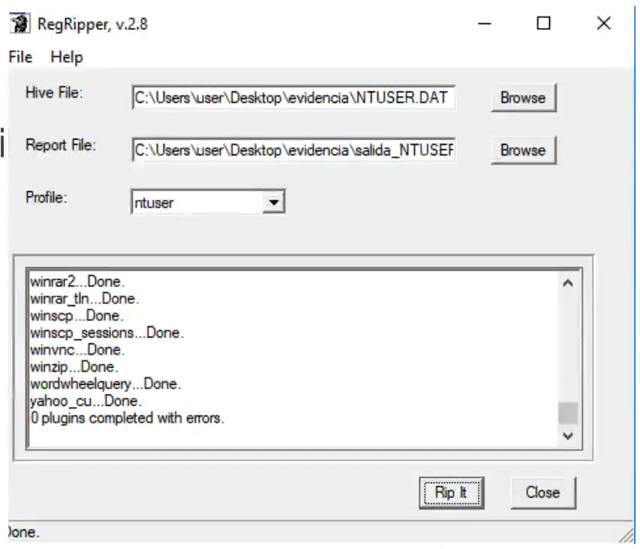
Task: Click the window resize grip corner
Action: (x=626, y=535)
